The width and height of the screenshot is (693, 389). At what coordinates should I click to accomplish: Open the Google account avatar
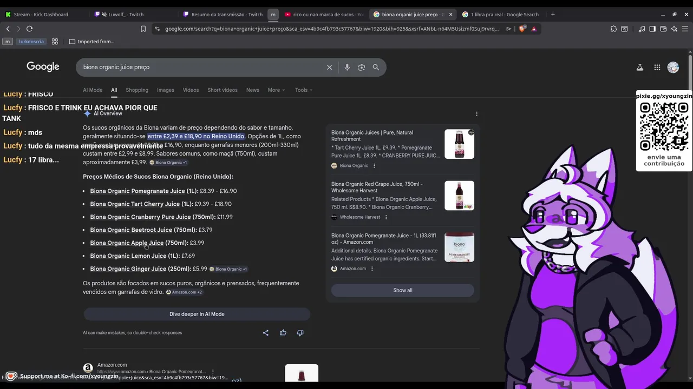point(673,68)
